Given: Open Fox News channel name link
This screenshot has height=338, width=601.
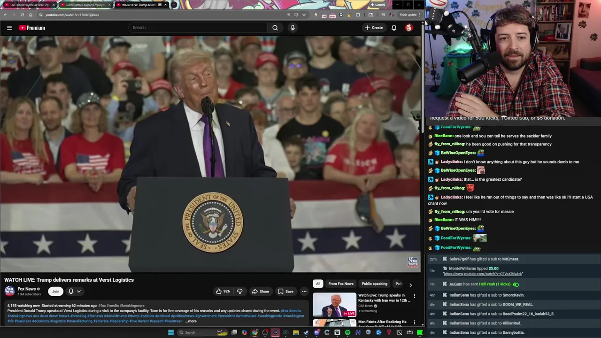Looking at the screenshot, I should tap(27, 289).
